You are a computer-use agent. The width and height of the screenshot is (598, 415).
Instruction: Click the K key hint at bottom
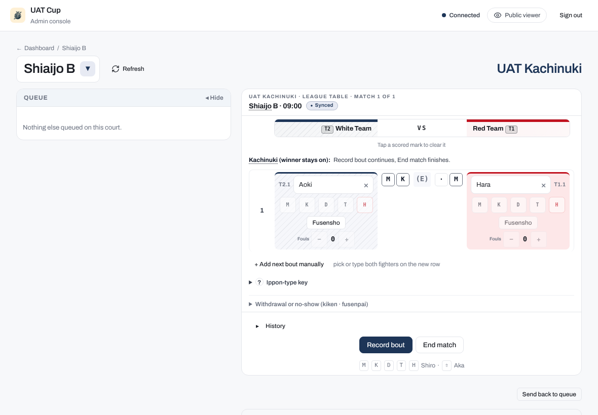376,365
